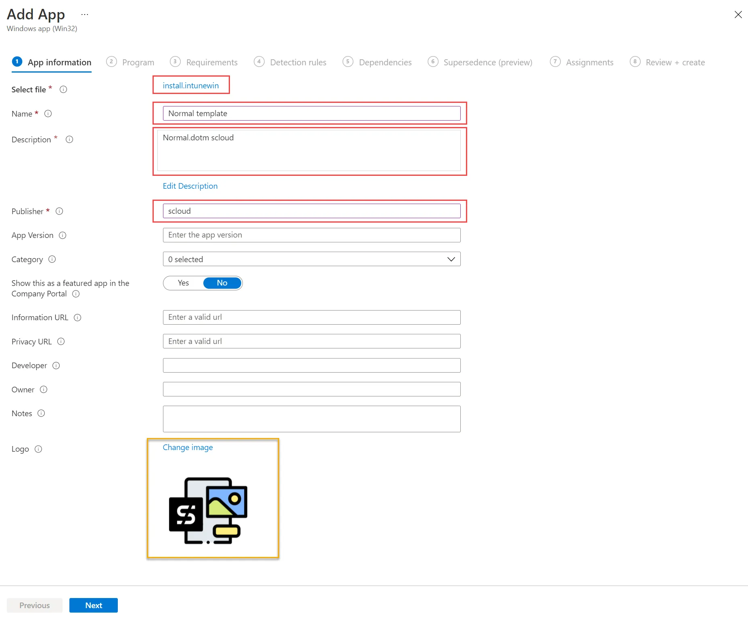The height and width of the screenshot is (617, 748).
Task: Click the info icon beside Information URL
Action: 77,318
